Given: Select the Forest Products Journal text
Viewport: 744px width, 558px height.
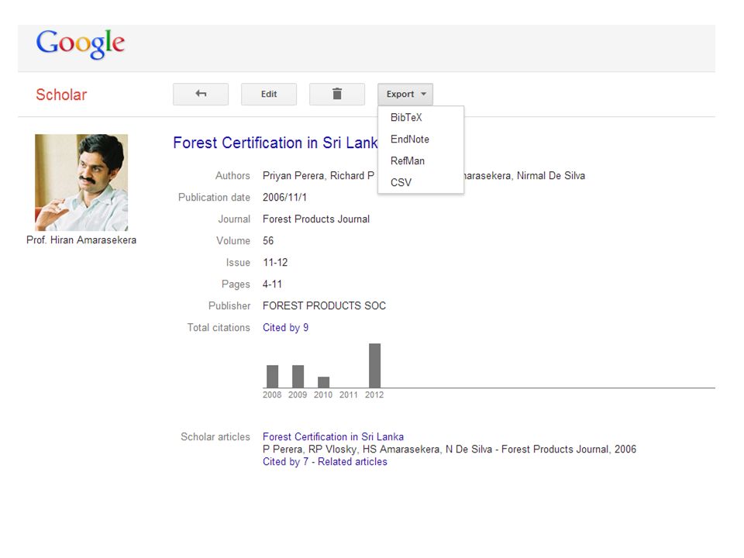Looking at the screenshot, I should 316,219.
